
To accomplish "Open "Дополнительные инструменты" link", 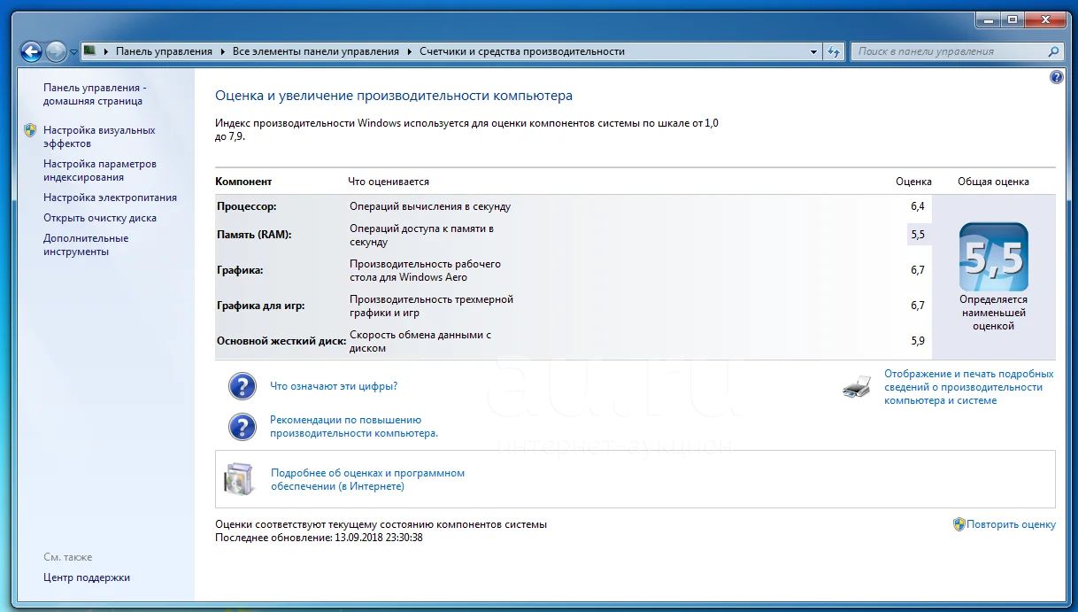I will (x=86, y=244).
